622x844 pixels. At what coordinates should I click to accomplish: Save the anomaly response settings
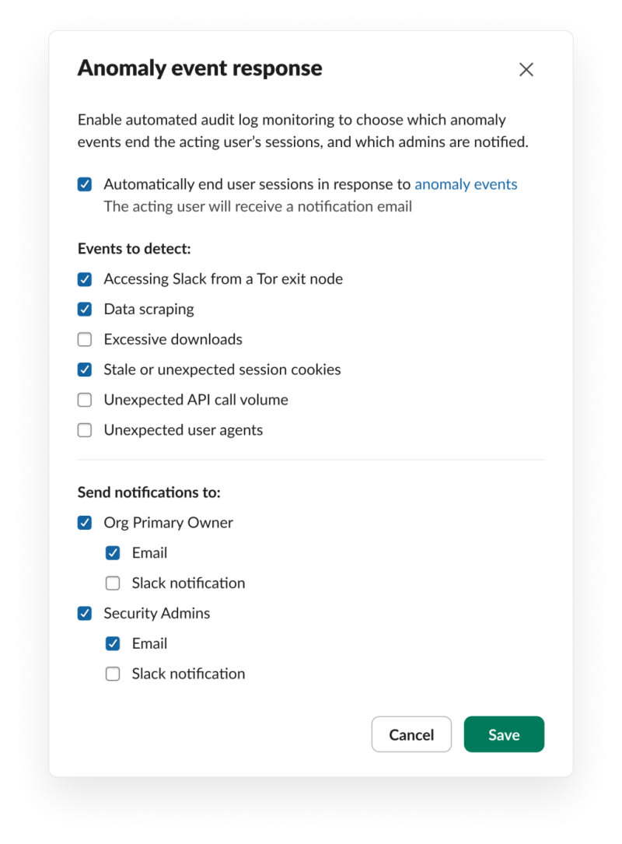(504, 734)
